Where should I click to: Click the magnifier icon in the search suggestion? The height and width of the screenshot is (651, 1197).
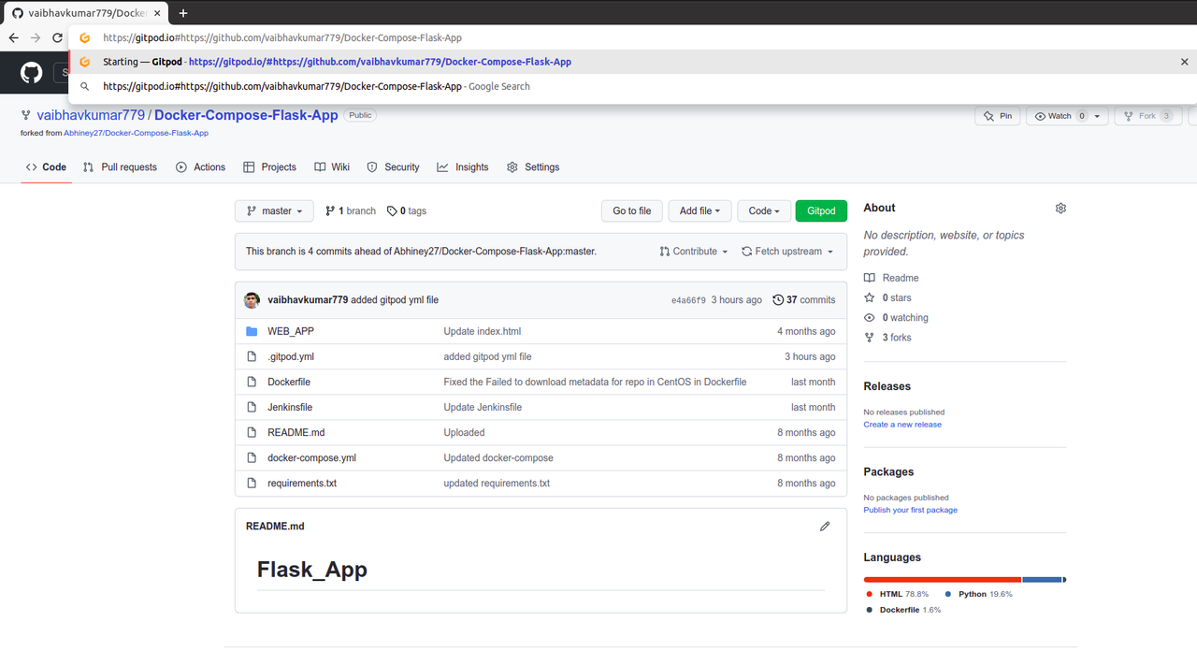tap(84, 86)
